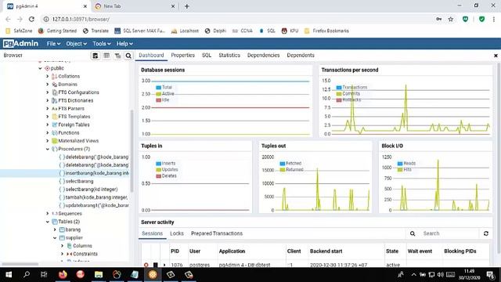Open the Windows Start menu

pyautogui.click(x=9, y=274)
